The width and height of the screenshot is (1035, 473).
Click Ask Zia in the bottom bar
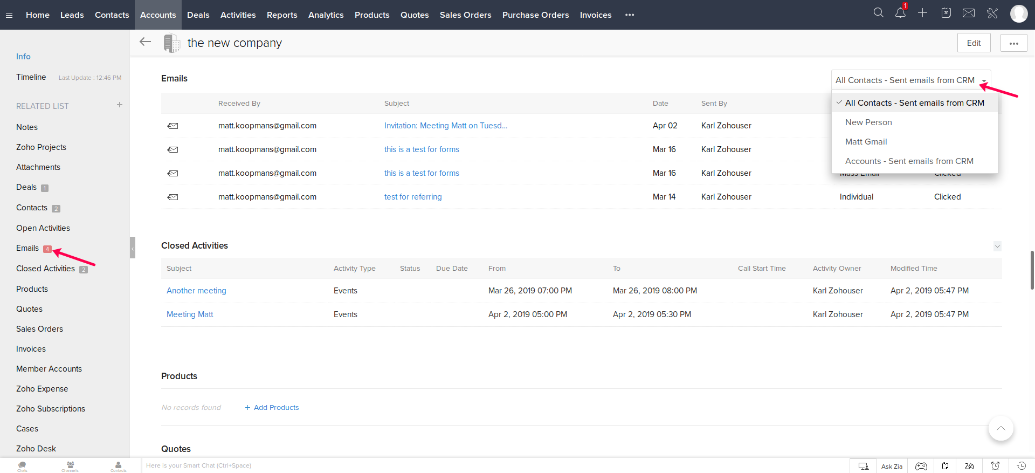[892, 467]
